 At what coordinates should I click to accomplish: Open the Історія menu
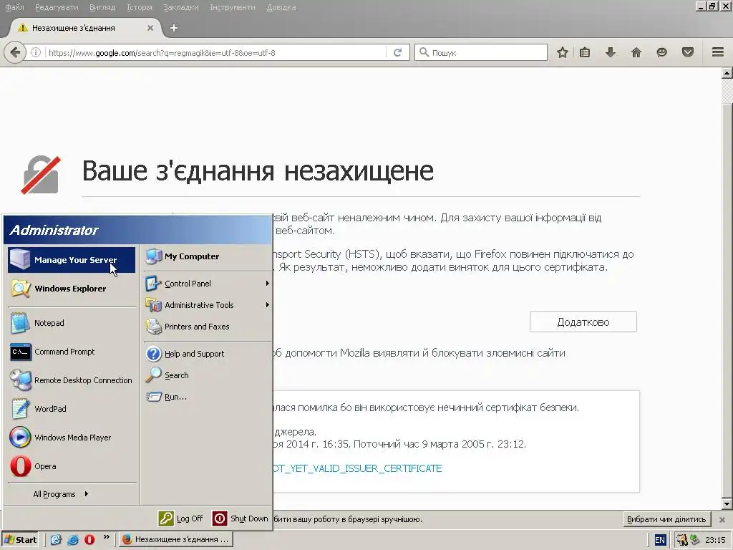(140, 7)
